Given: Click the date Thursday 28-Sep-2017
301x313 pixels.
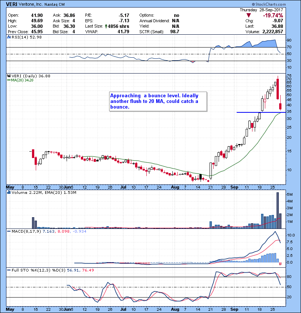Looking at the screenshot, I should 261,10.
